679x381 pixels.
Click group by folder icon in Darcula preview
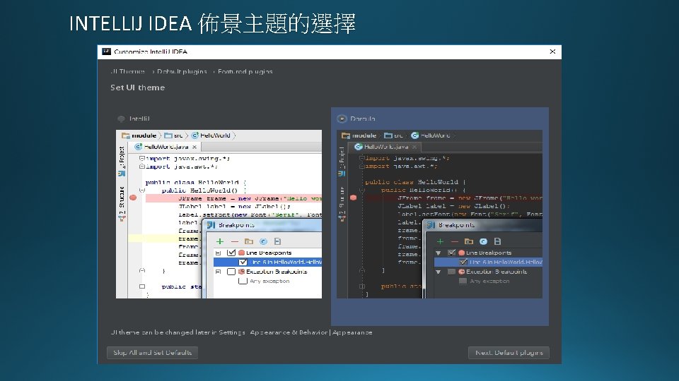[x=468, y=241]
